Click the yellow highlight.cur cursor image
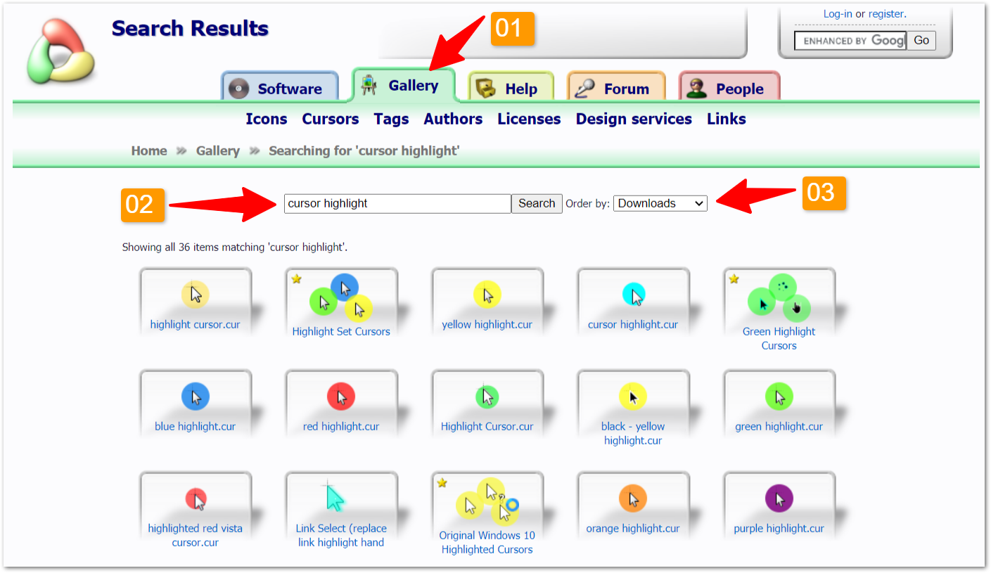The image size is (991, 573). coord(487,295)
